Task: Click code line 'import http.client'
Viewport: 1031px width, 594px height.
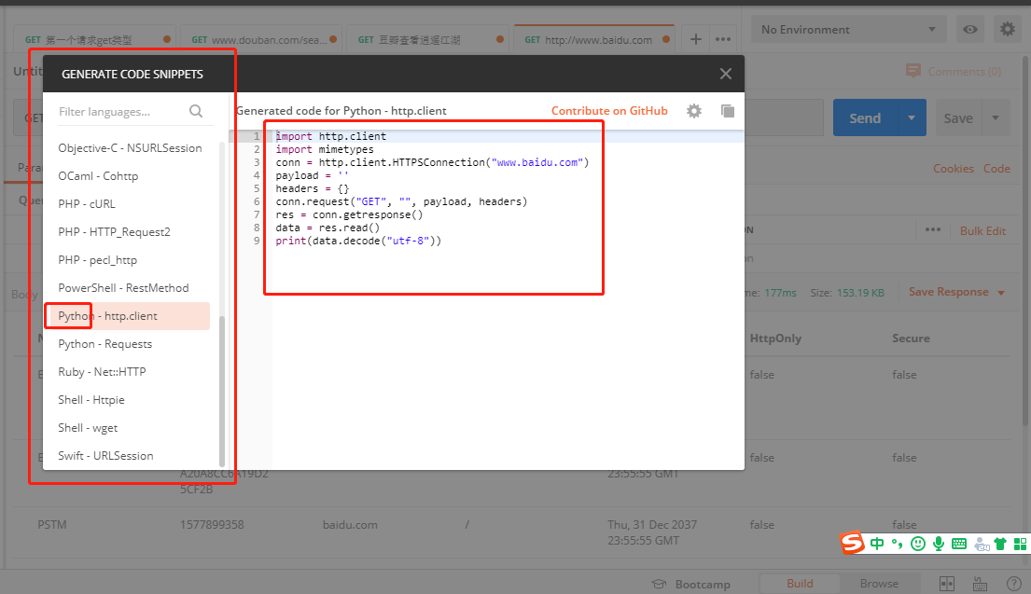Action: click(x=330, y=136)
